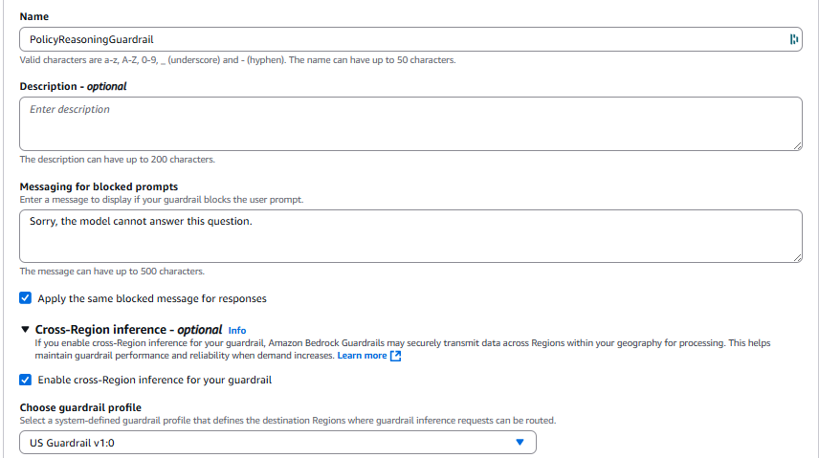Click the external link icon beside Learn more

pos(395,356)
